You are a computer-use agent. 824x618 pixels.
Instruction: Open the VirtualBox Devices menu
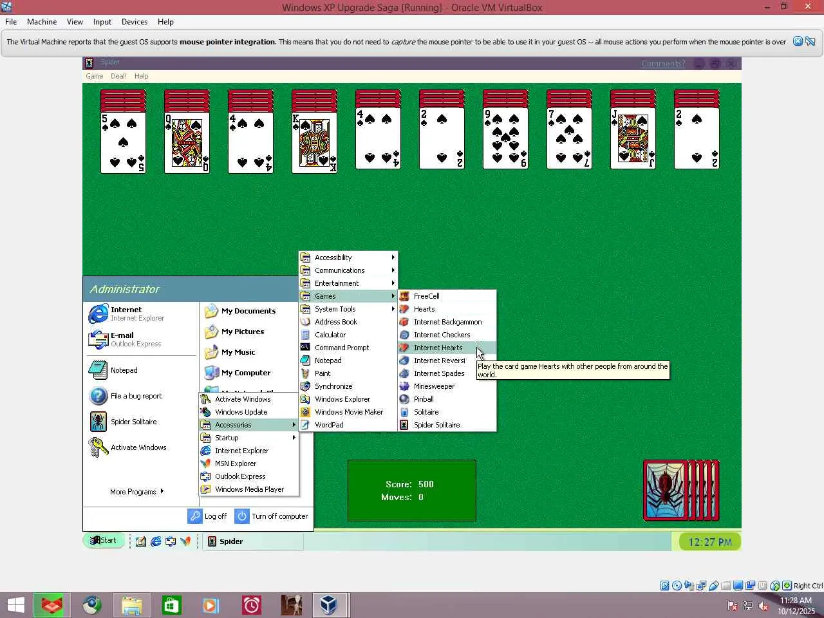(135, 22)
